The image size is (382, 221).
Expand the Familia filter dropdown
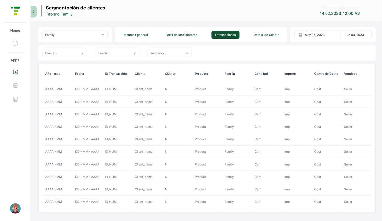pyautogui.click(x=117, y=53)
